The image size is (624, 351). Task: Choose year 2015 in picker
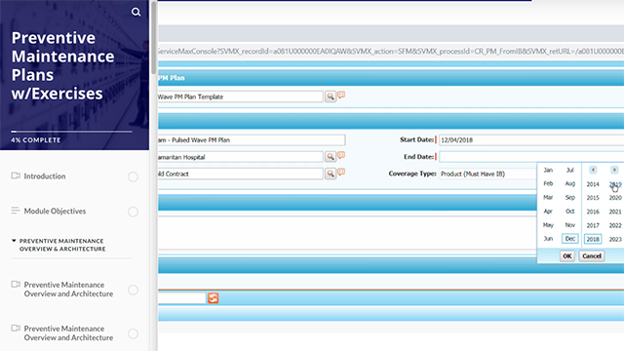pyautogui.click(x=593, y=198)
